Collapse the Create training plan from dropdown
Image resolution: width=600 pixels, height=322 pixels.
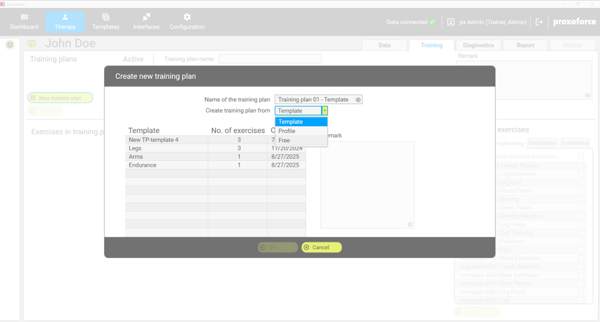coord(325,111)
